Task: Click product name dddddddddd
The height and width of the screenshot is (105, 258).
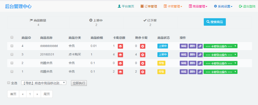Action: click(x=49, y=46)
